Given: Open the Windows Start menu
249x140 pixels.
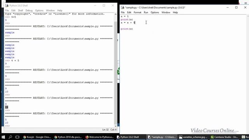Looking at the screenshot, I should pos(3,137).
